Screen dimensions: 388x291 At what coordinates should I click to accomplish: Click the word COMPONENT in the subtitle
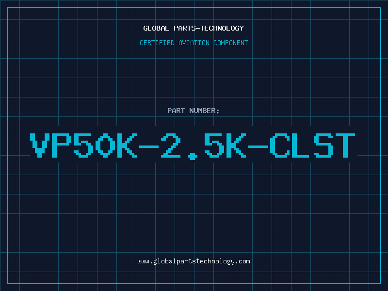click(231, 43)
